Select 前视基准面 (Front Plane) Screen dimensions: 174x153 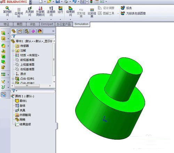(x=25, y=60)
